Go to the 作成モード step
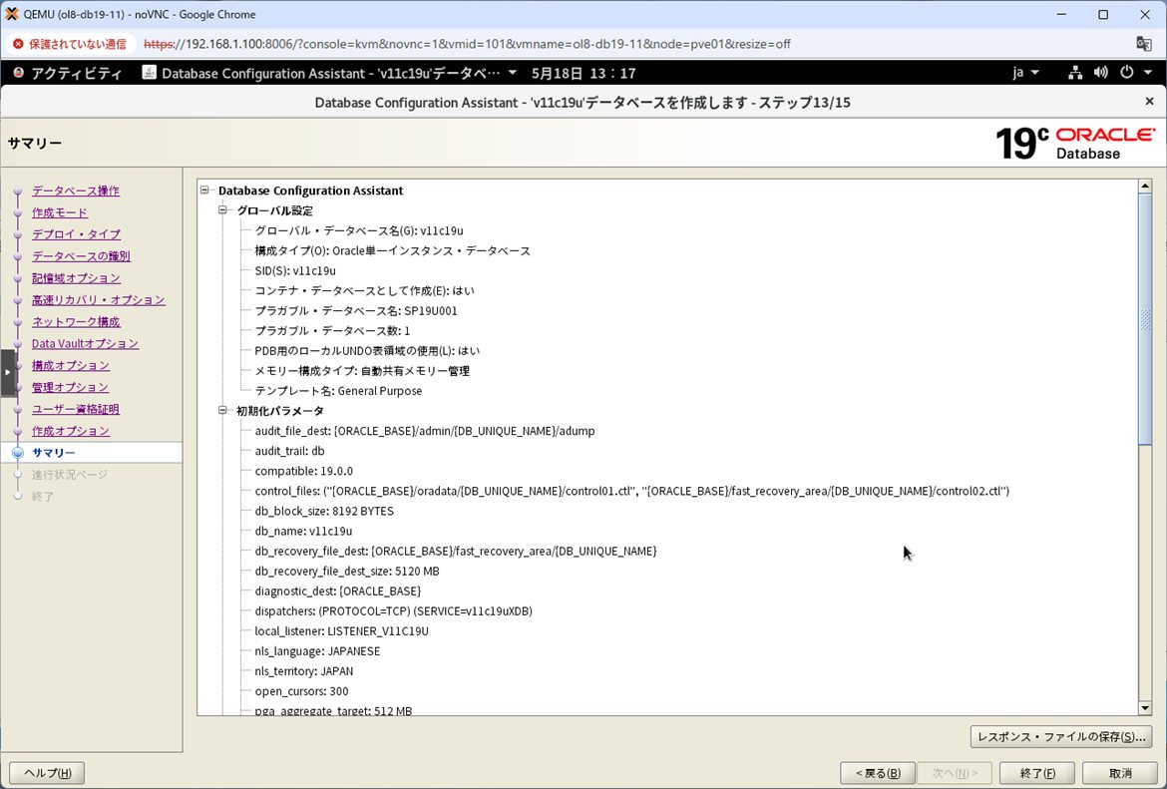This screenshot has width=1167, height=789. tap(60, 212)
